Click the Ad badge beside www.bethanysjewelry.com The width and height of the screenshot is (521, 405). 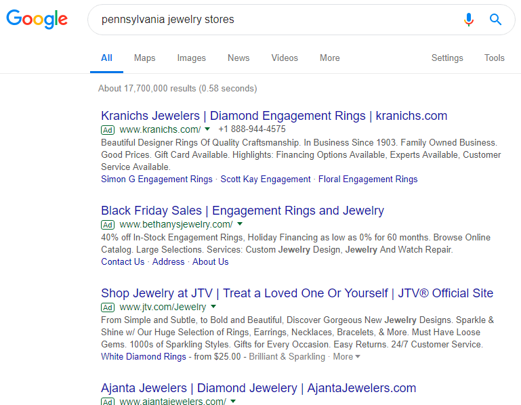(x=108, y=225)
